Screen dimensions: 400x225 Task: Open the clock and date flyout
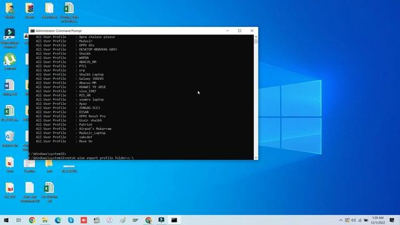377,220
